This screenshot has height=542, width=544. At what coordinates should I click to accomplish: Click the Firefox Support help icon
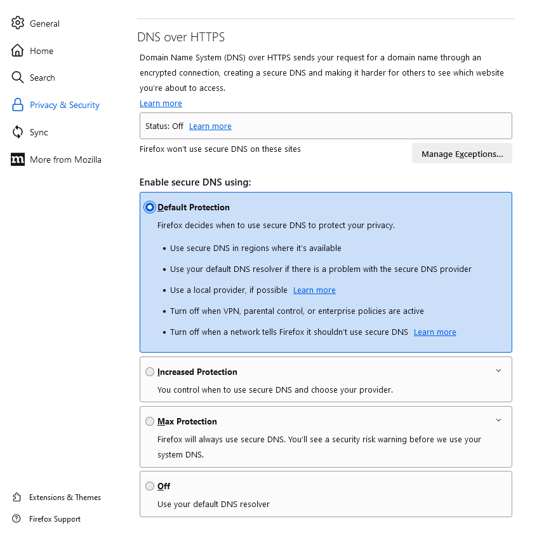[17, 519]
